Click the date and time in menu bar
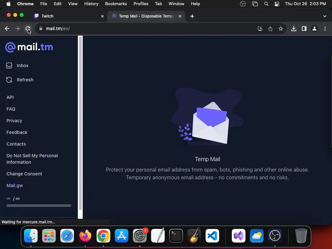 (305, 4)
